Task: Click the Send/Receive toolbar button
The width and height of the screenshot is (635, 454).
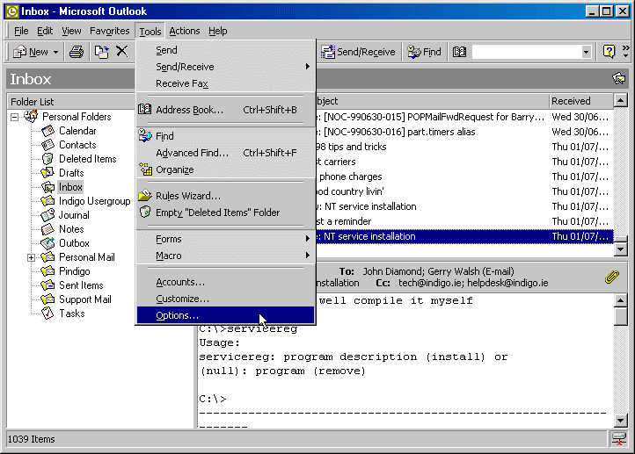Action: click(x=358, y=52)
